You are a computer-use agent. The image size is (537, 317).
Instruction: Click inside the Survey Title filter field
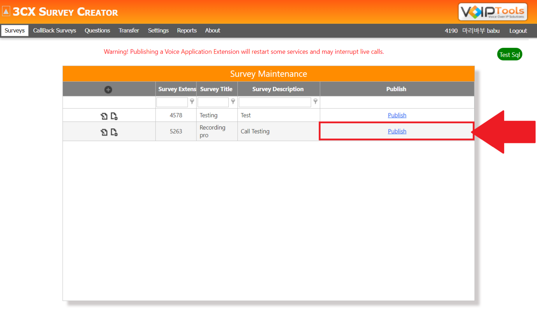[213, 102]
